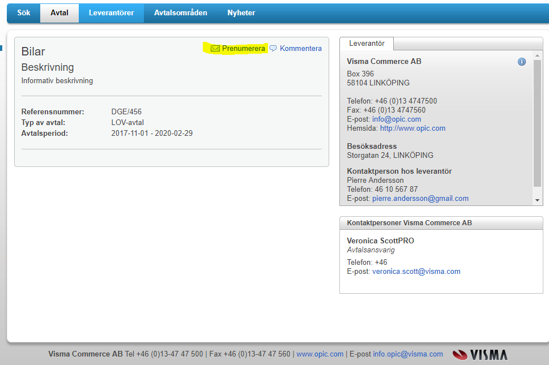Screen dimensions: 549x365
Task: Click the Referensnummer label
Action: (53, 112)
